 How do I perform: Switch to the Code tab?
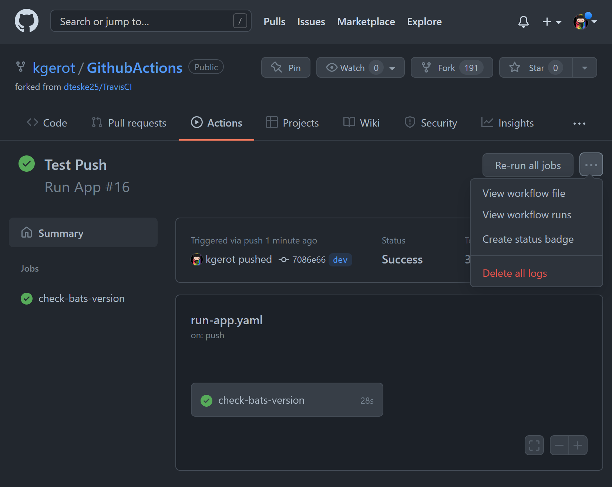pos(47,123)
